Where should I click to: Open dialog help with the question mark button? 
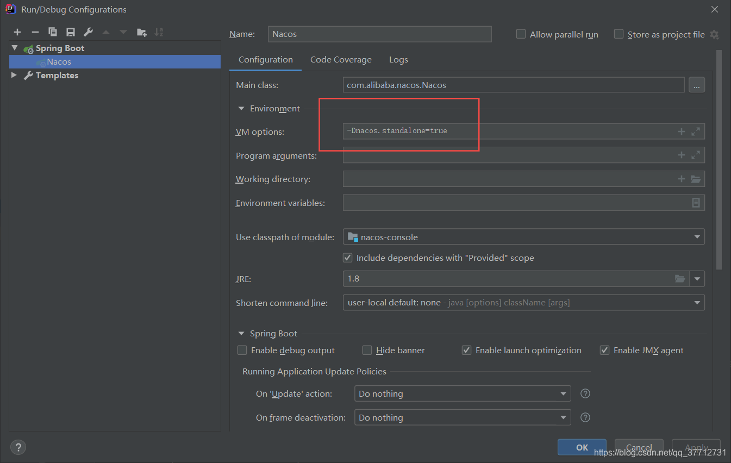[x=18, y=447]
